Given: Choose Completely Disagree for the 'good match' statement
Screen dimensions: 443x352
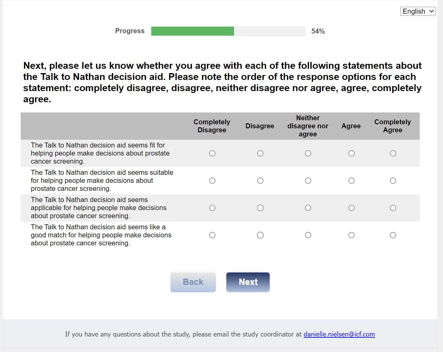Looking at the screenshot, I should coord(212,235).
